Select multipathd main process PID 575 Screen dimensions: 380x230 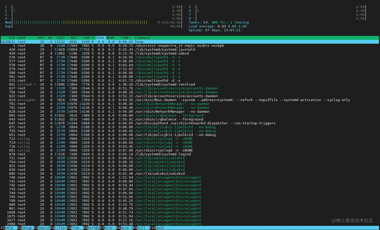[190, 81]
